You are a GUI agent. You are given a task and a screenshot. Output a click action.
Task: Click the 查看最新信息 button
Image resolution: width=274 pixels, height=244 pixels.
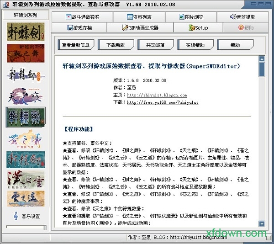pos(78,45)
